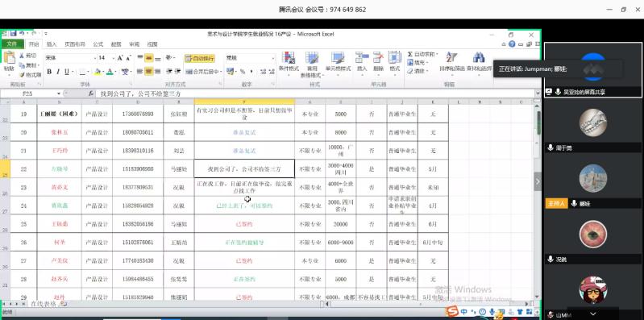
Task: Click the Paste (粘贴) clipboard icon
Action: 9,58
